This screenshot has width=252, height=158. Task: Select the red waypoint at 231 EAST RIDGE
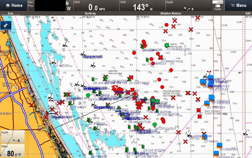tap(131, 77)
